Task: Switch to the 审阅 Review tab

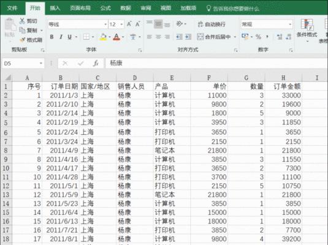Action: 146,8
